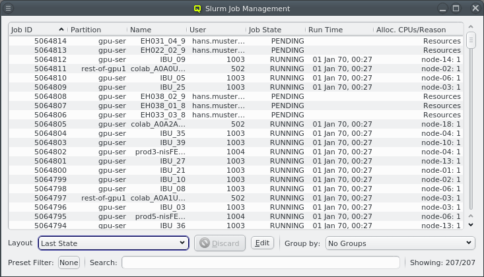This screenshot has width=484, height=277.
Task: Click the IBU_10 job name cell
Action: tap(172, 179)
